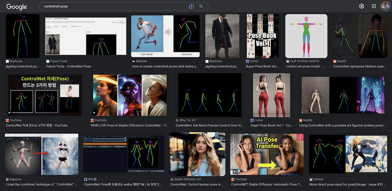Click the Google logo

17,6
